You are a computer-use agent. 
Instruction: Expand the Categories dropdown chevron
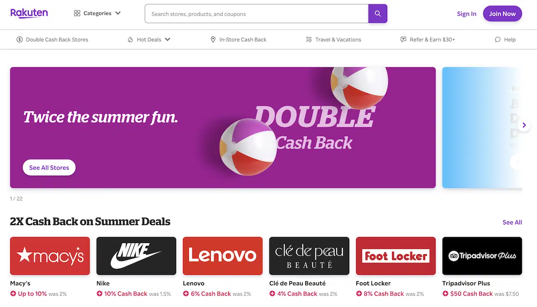[118, 13]
